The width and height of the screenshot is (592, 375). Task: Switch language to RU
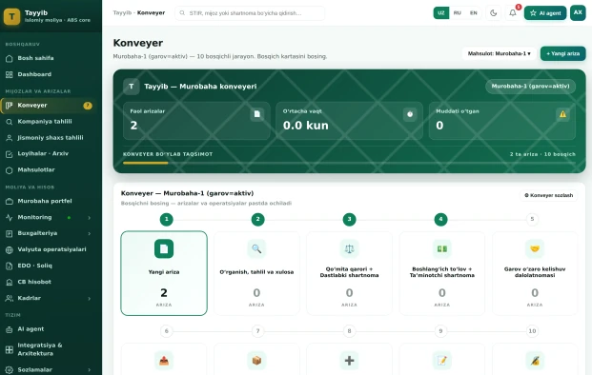click(458, 12)
